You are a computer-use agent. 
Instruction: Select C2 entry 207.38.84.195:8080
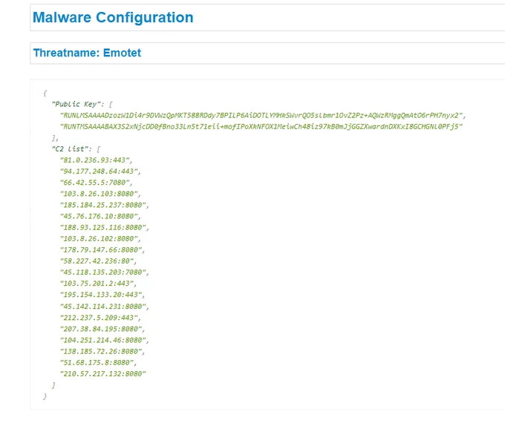[x=101, y=330]
